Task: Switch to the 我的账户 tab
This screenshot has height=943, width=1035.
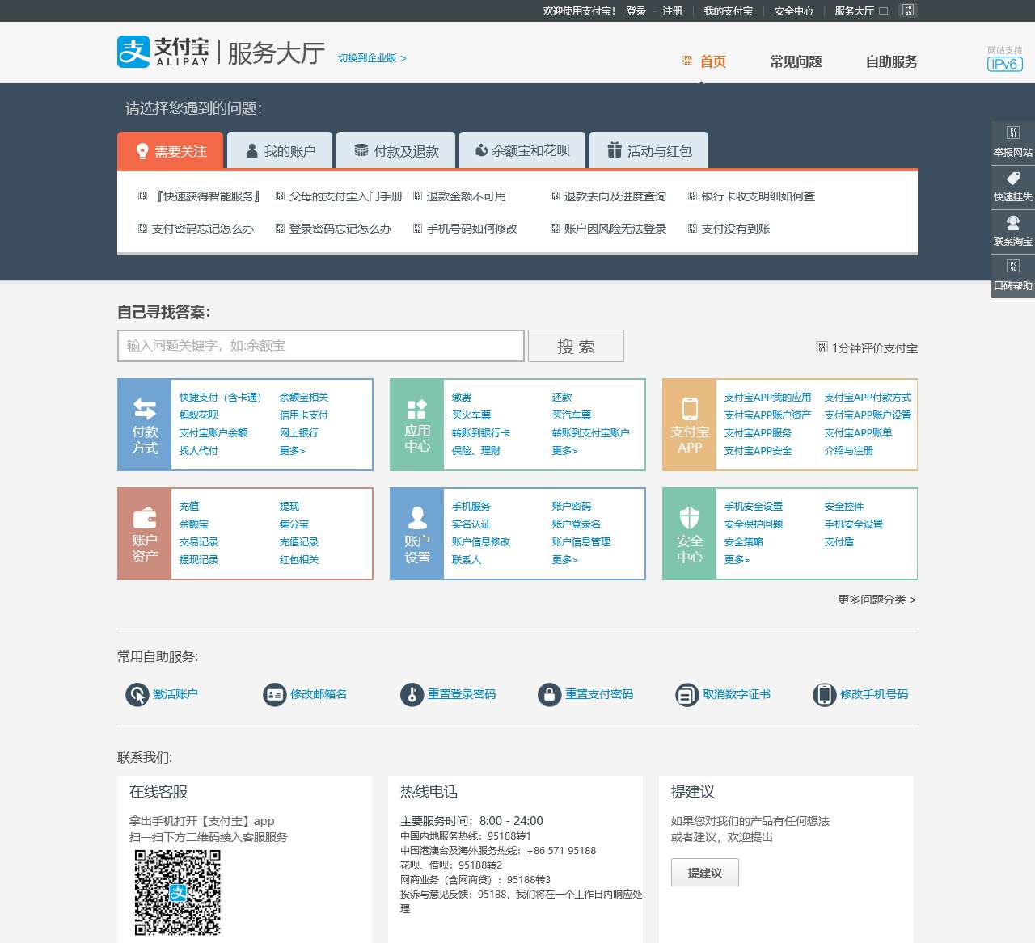Action: (x=280, y=150)
